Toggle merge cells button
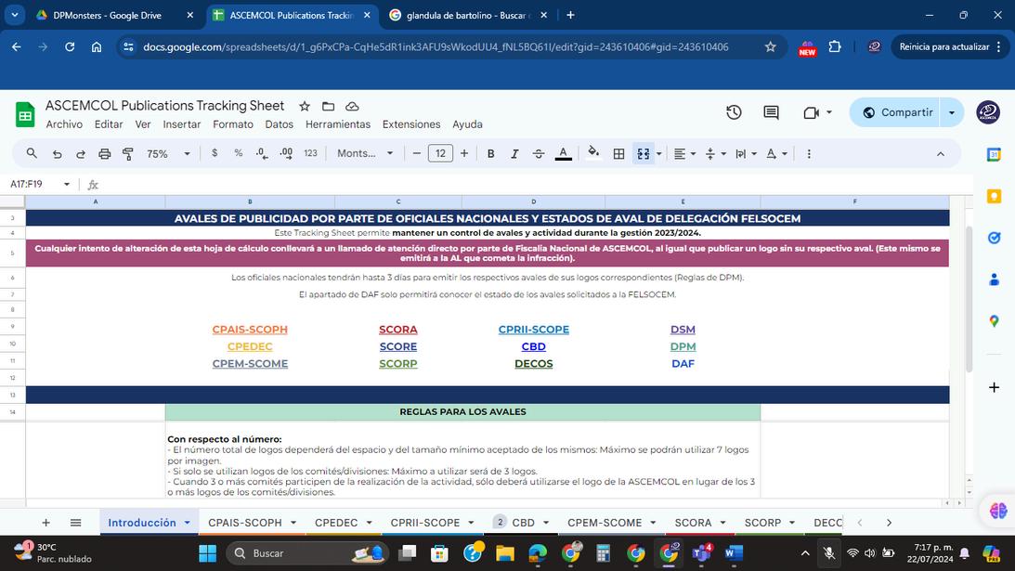 coord(643,153)
